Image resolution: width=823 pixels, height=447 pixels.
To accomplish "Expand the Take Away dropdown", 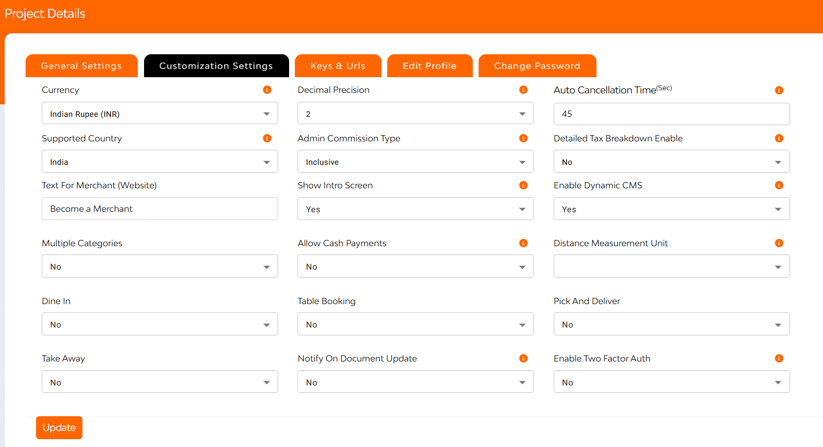I will (160, 382).
